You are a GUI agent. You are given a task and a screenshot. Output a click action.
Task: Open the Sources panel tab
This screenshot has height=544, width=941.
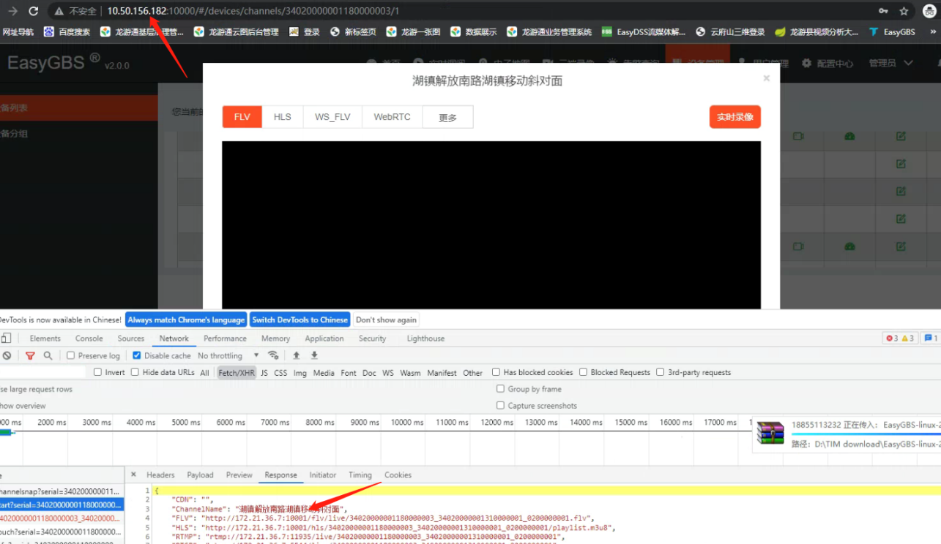tap(131, 339)
